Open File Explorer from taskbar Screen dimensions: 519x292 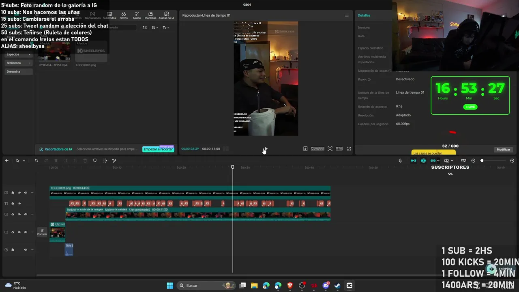point(254,286)
